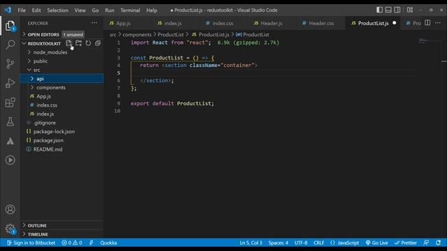Toggle bottom panel layout icon
The image size is (447, 251).
pyautogui.click(x=388, y=10)
